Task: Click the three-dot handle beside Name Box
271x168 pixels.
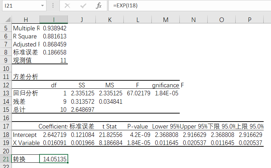Action: click(x=53, y=6)
